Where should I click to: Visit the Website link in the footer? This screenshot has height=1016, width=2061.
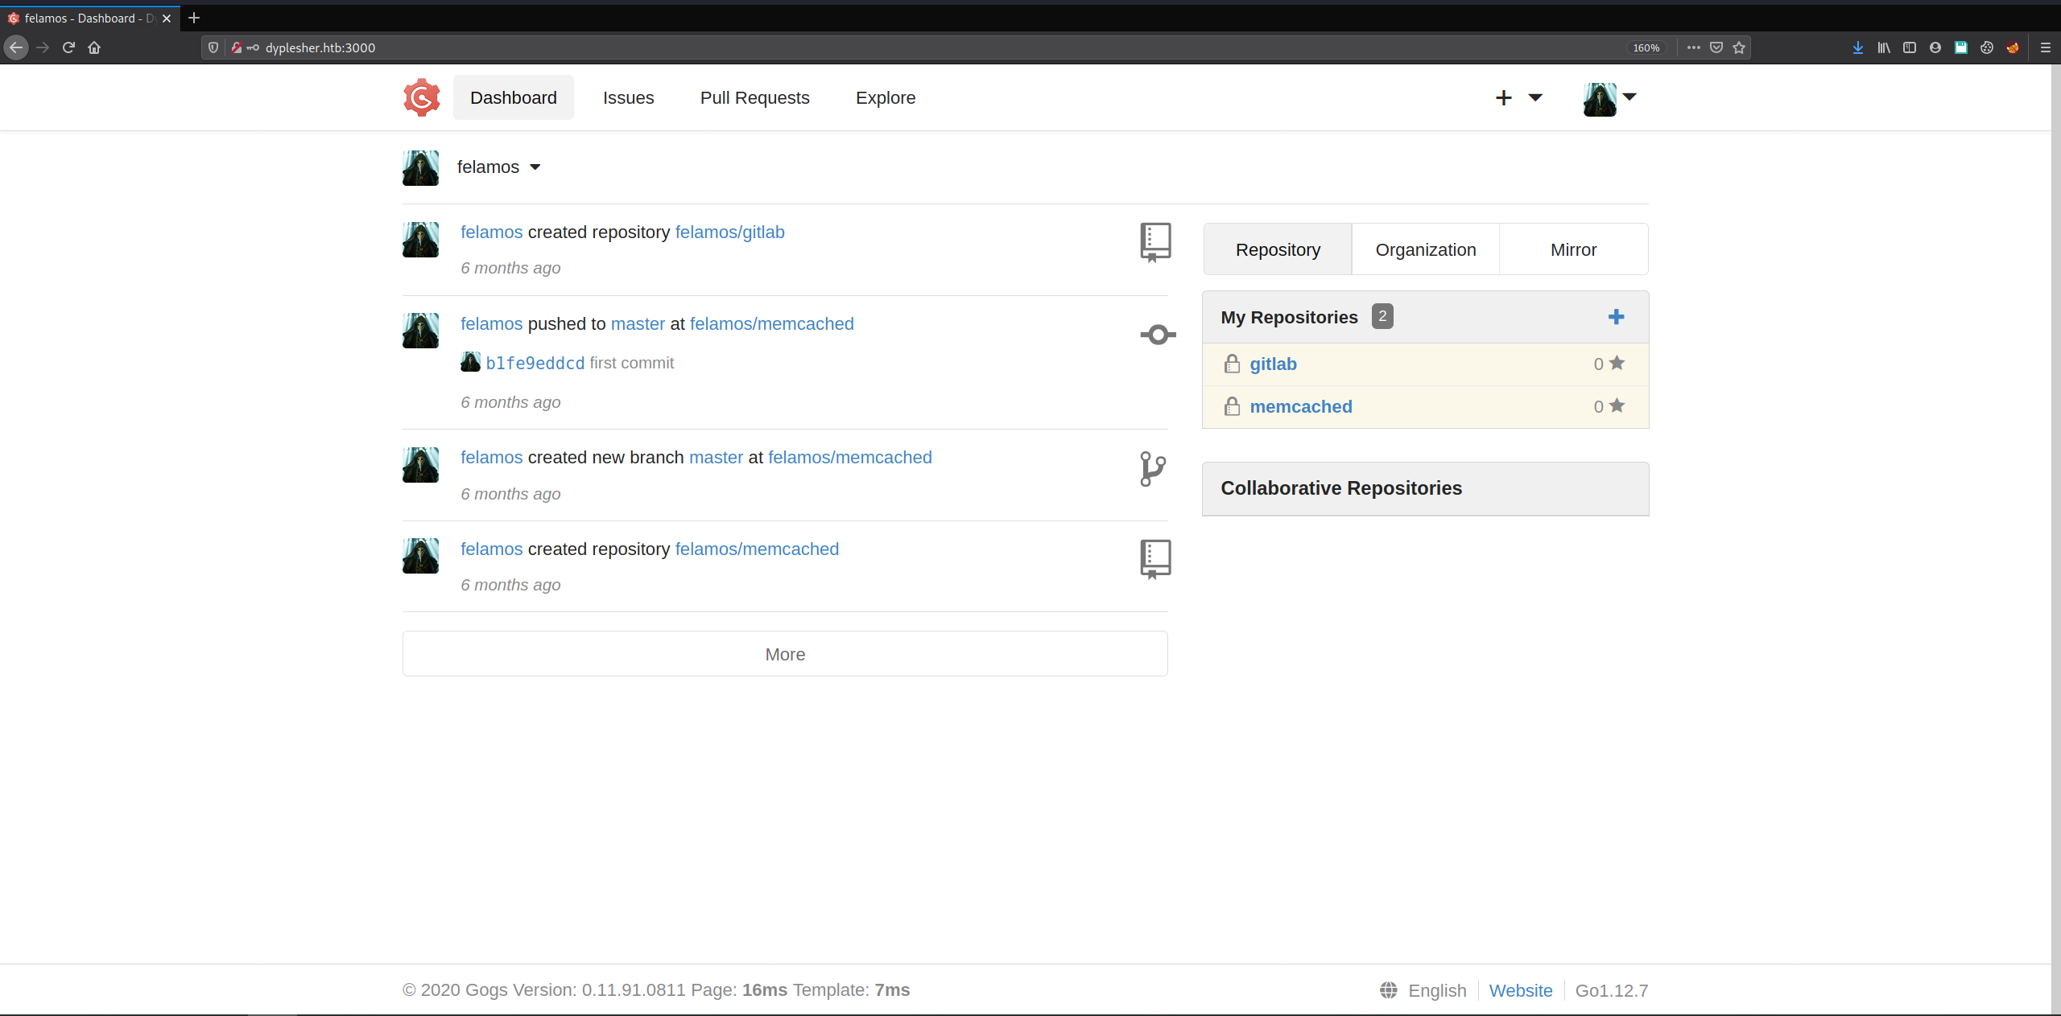coord(1520,990)
